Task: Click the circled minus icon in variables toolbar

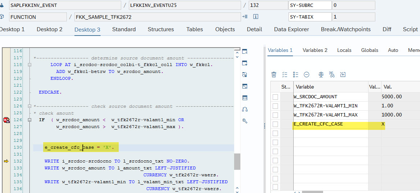Action: coord(306,74)
